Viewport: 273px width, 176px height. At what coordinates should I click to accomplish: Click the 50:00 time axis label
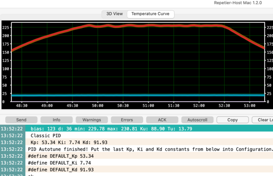(98, 106)
